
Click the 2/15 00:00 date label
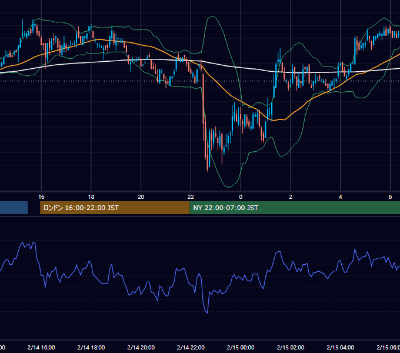pyautogui.click(x=241, y=347)
